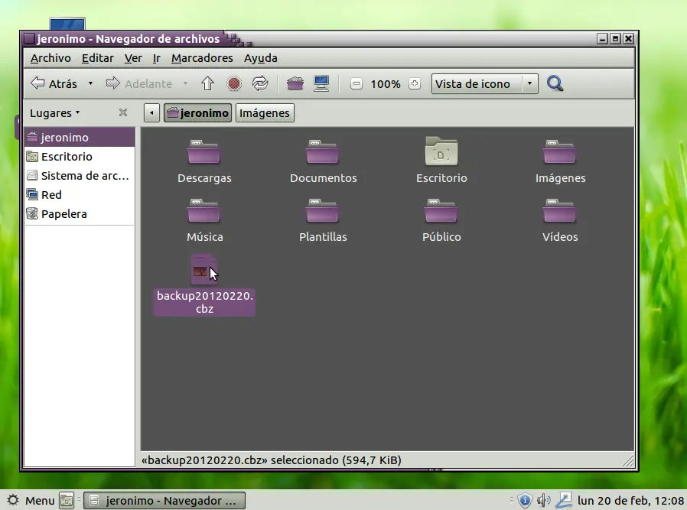The height and width of the screenshot is (510, 687).
Task: Click the 100% zoom level label
Action: (386, 84)
